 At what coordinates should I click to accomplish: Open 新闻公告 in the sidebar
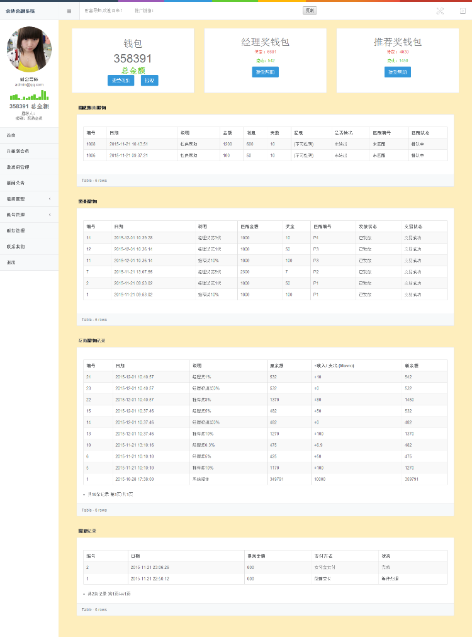pyautogui.click(x=16, y=183)
